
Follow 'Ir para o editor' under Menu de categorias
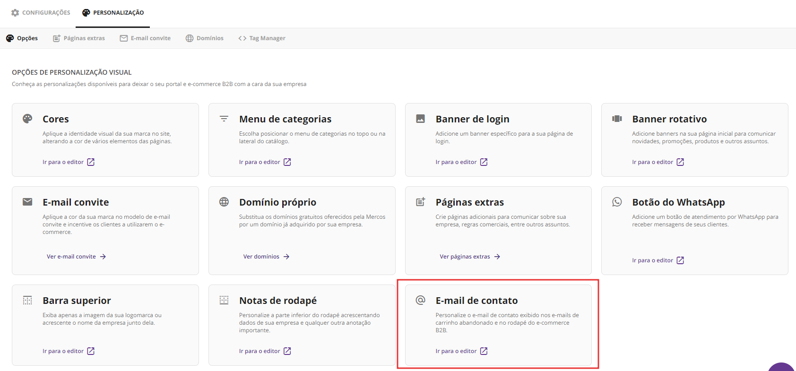coord(265,162)
